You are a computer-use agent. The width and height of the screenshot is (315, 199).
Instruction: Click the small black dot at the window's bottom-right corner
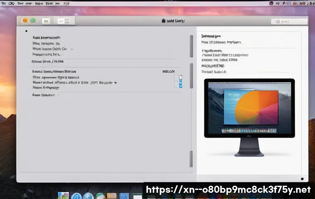tap(302, 179)
